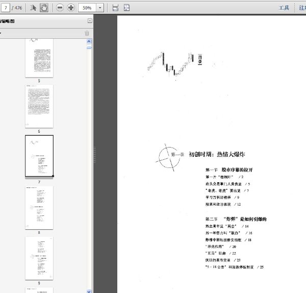Click the chapter title 初创时期：热情大爆炸
The image size is (306, 293).
pyautogui.click(x=217, y=154)
